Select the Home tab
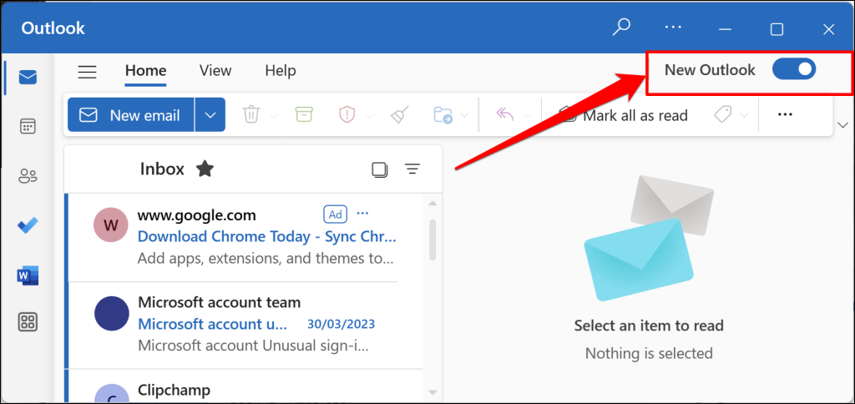The width and height of the screenshot is (855, 404). click(x=145, y=71)
